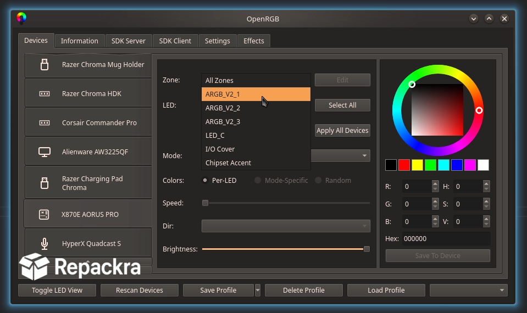
Task: Choose All Zones from the zone list
Action: (256, 80)
